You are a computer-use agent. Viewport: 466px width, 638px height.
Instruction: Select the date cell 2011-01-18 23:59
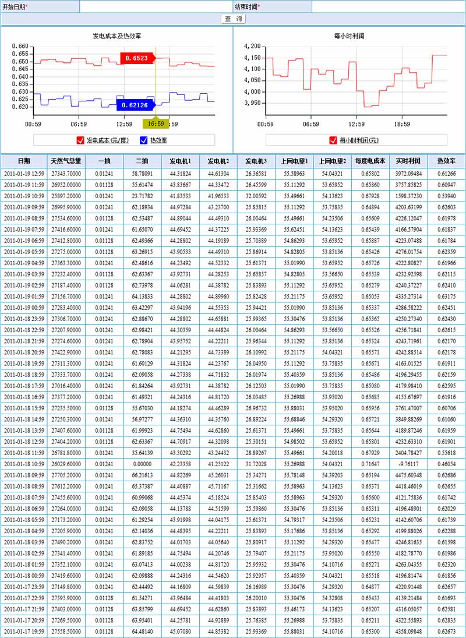tap(24, 319)
